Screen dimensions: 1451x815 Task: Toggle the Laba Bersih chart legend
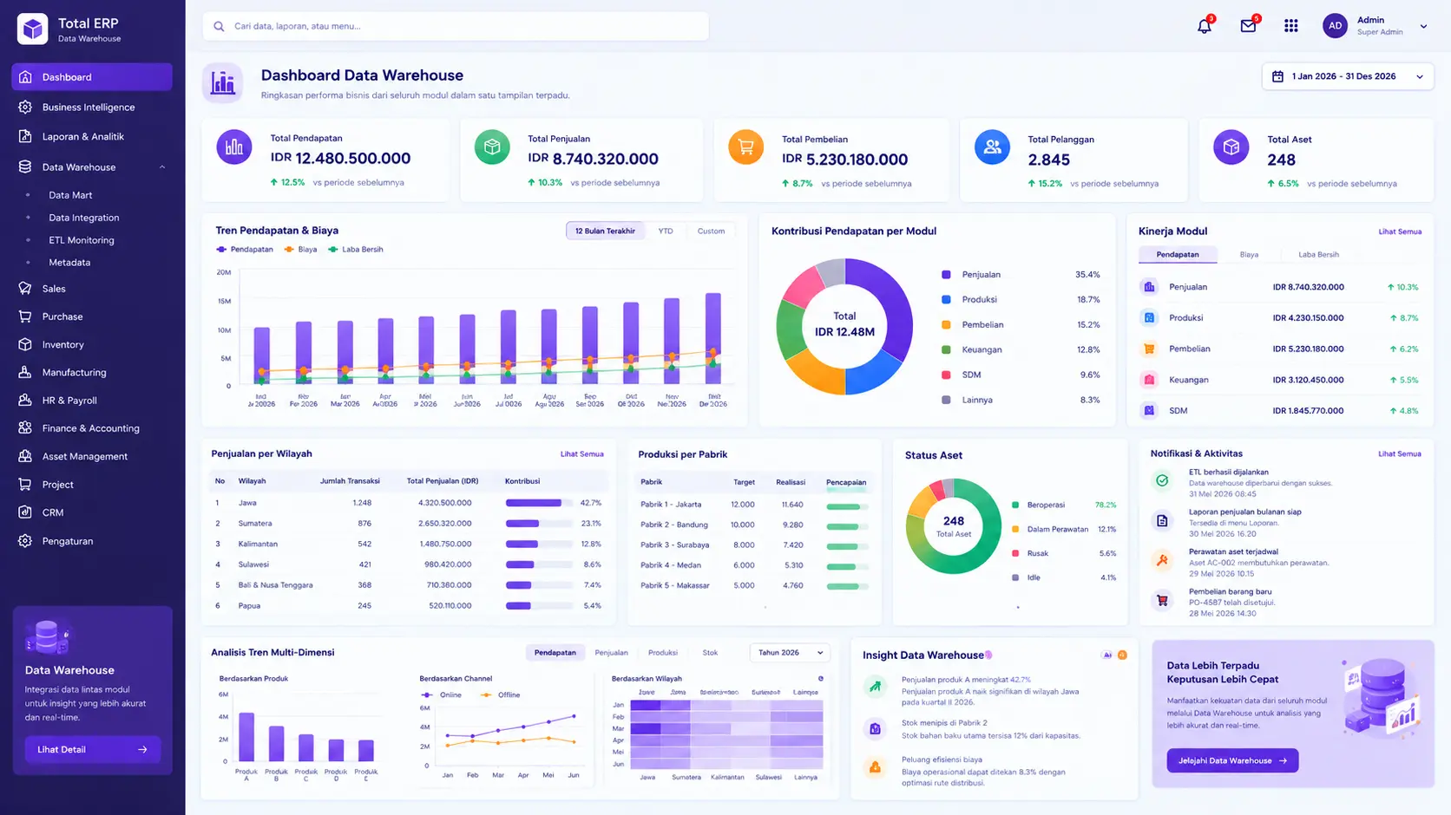(x=355, y=250)
